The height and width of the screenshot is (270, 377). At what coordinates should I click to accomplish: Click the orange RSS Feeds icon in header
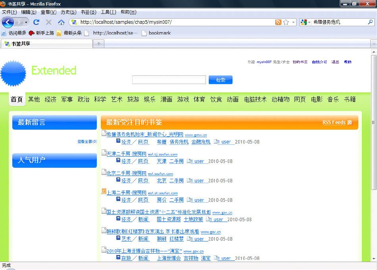tap(350, 122)
